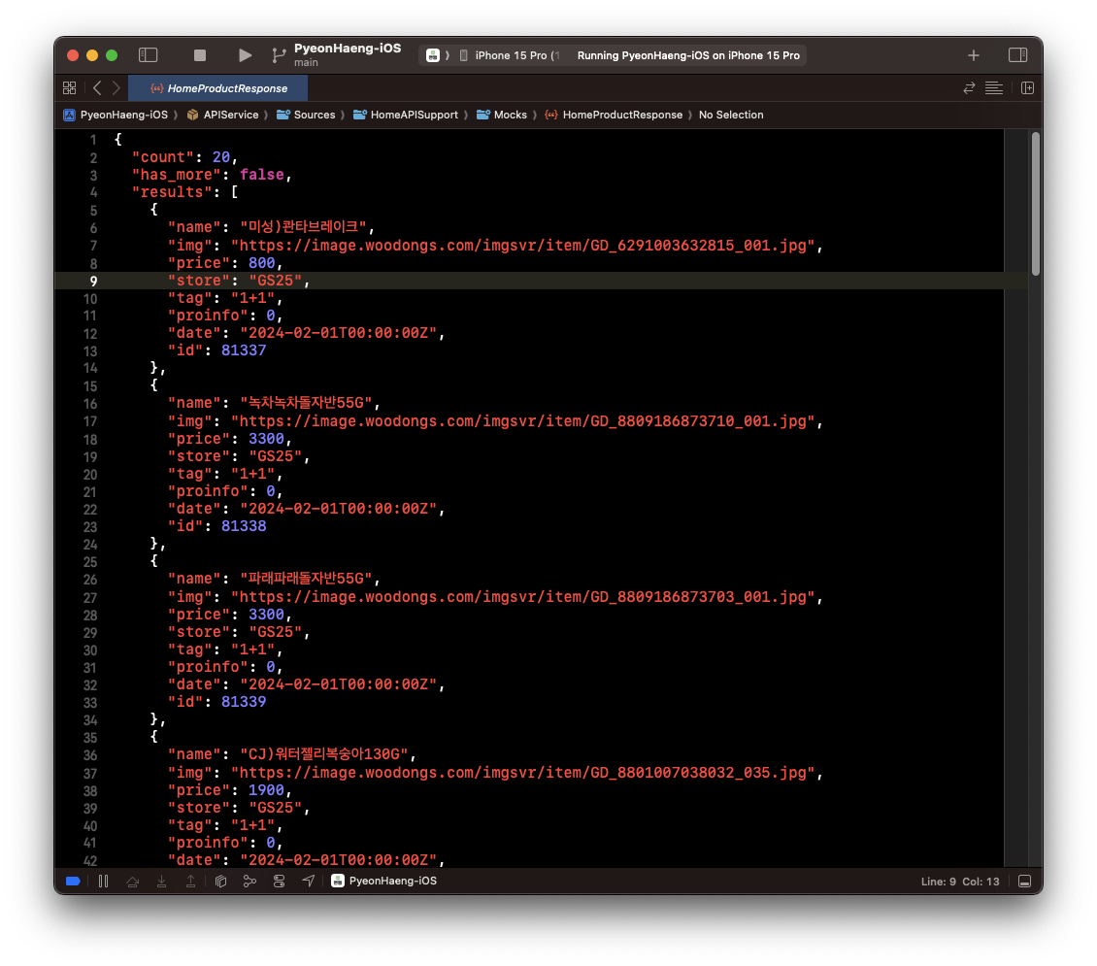Step into in debugger

point(161,882)
